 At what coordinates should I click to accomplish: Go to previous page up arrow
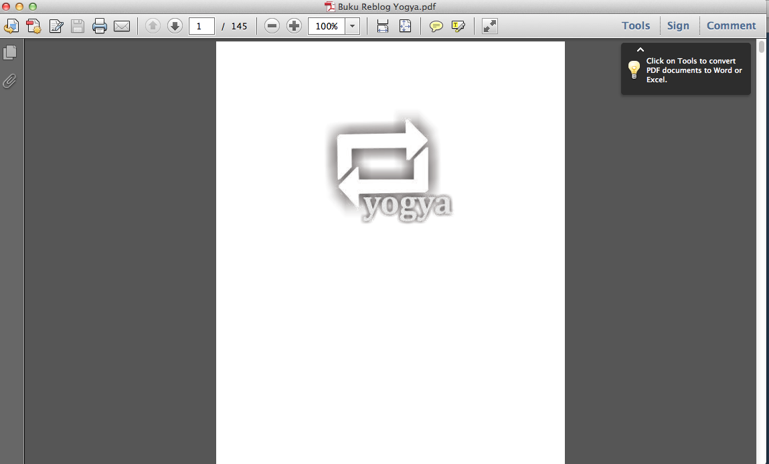(x=153, y=26)
